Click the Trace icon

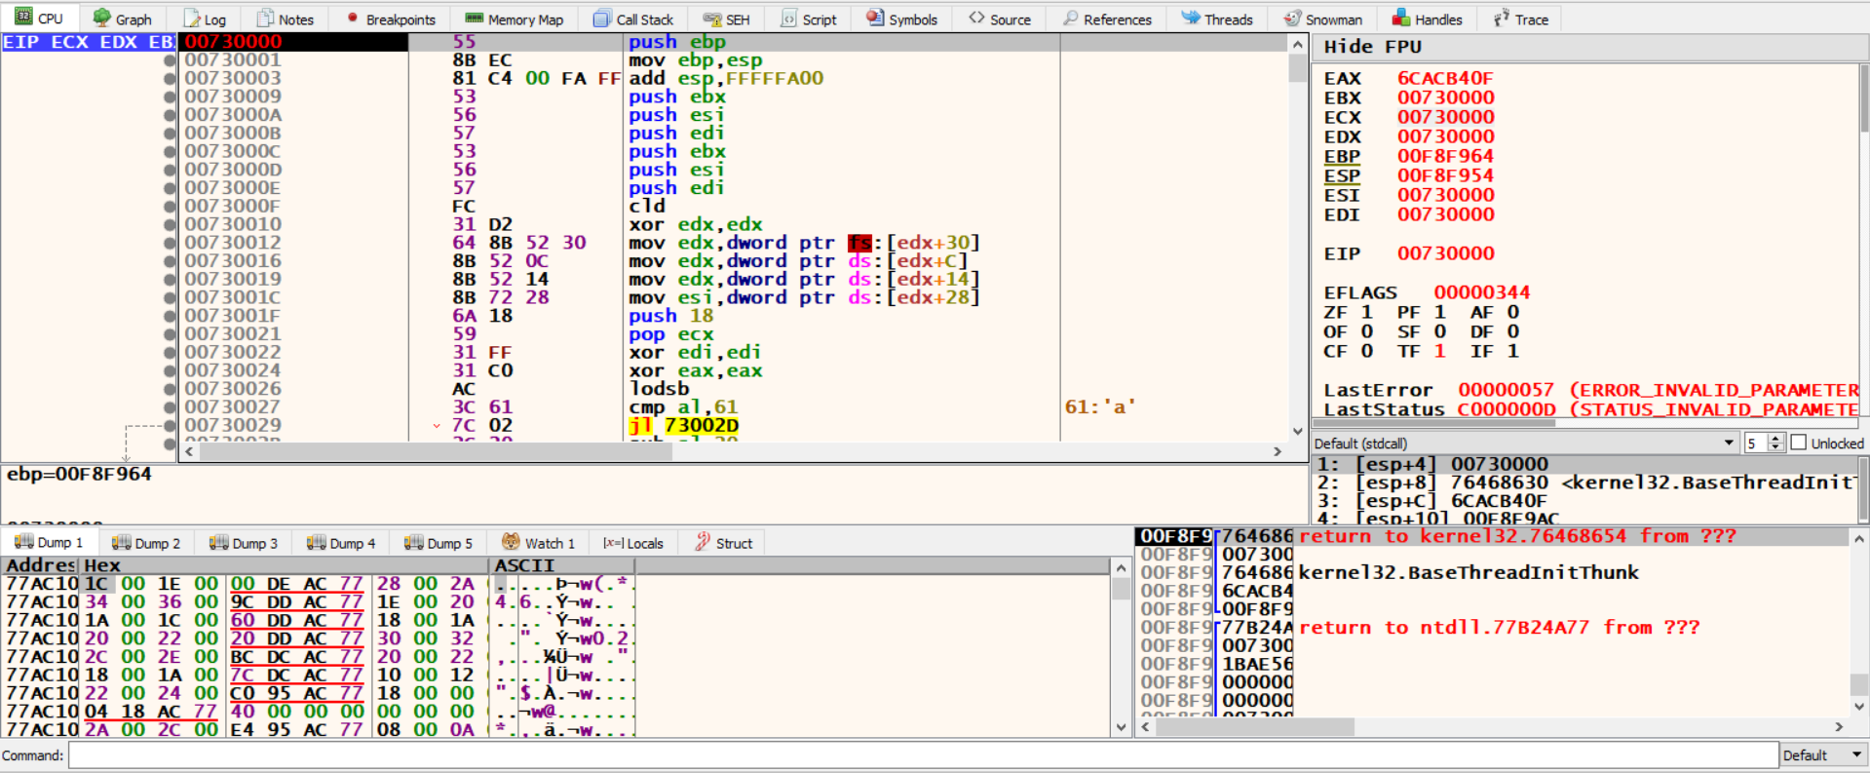point(1501,19)
